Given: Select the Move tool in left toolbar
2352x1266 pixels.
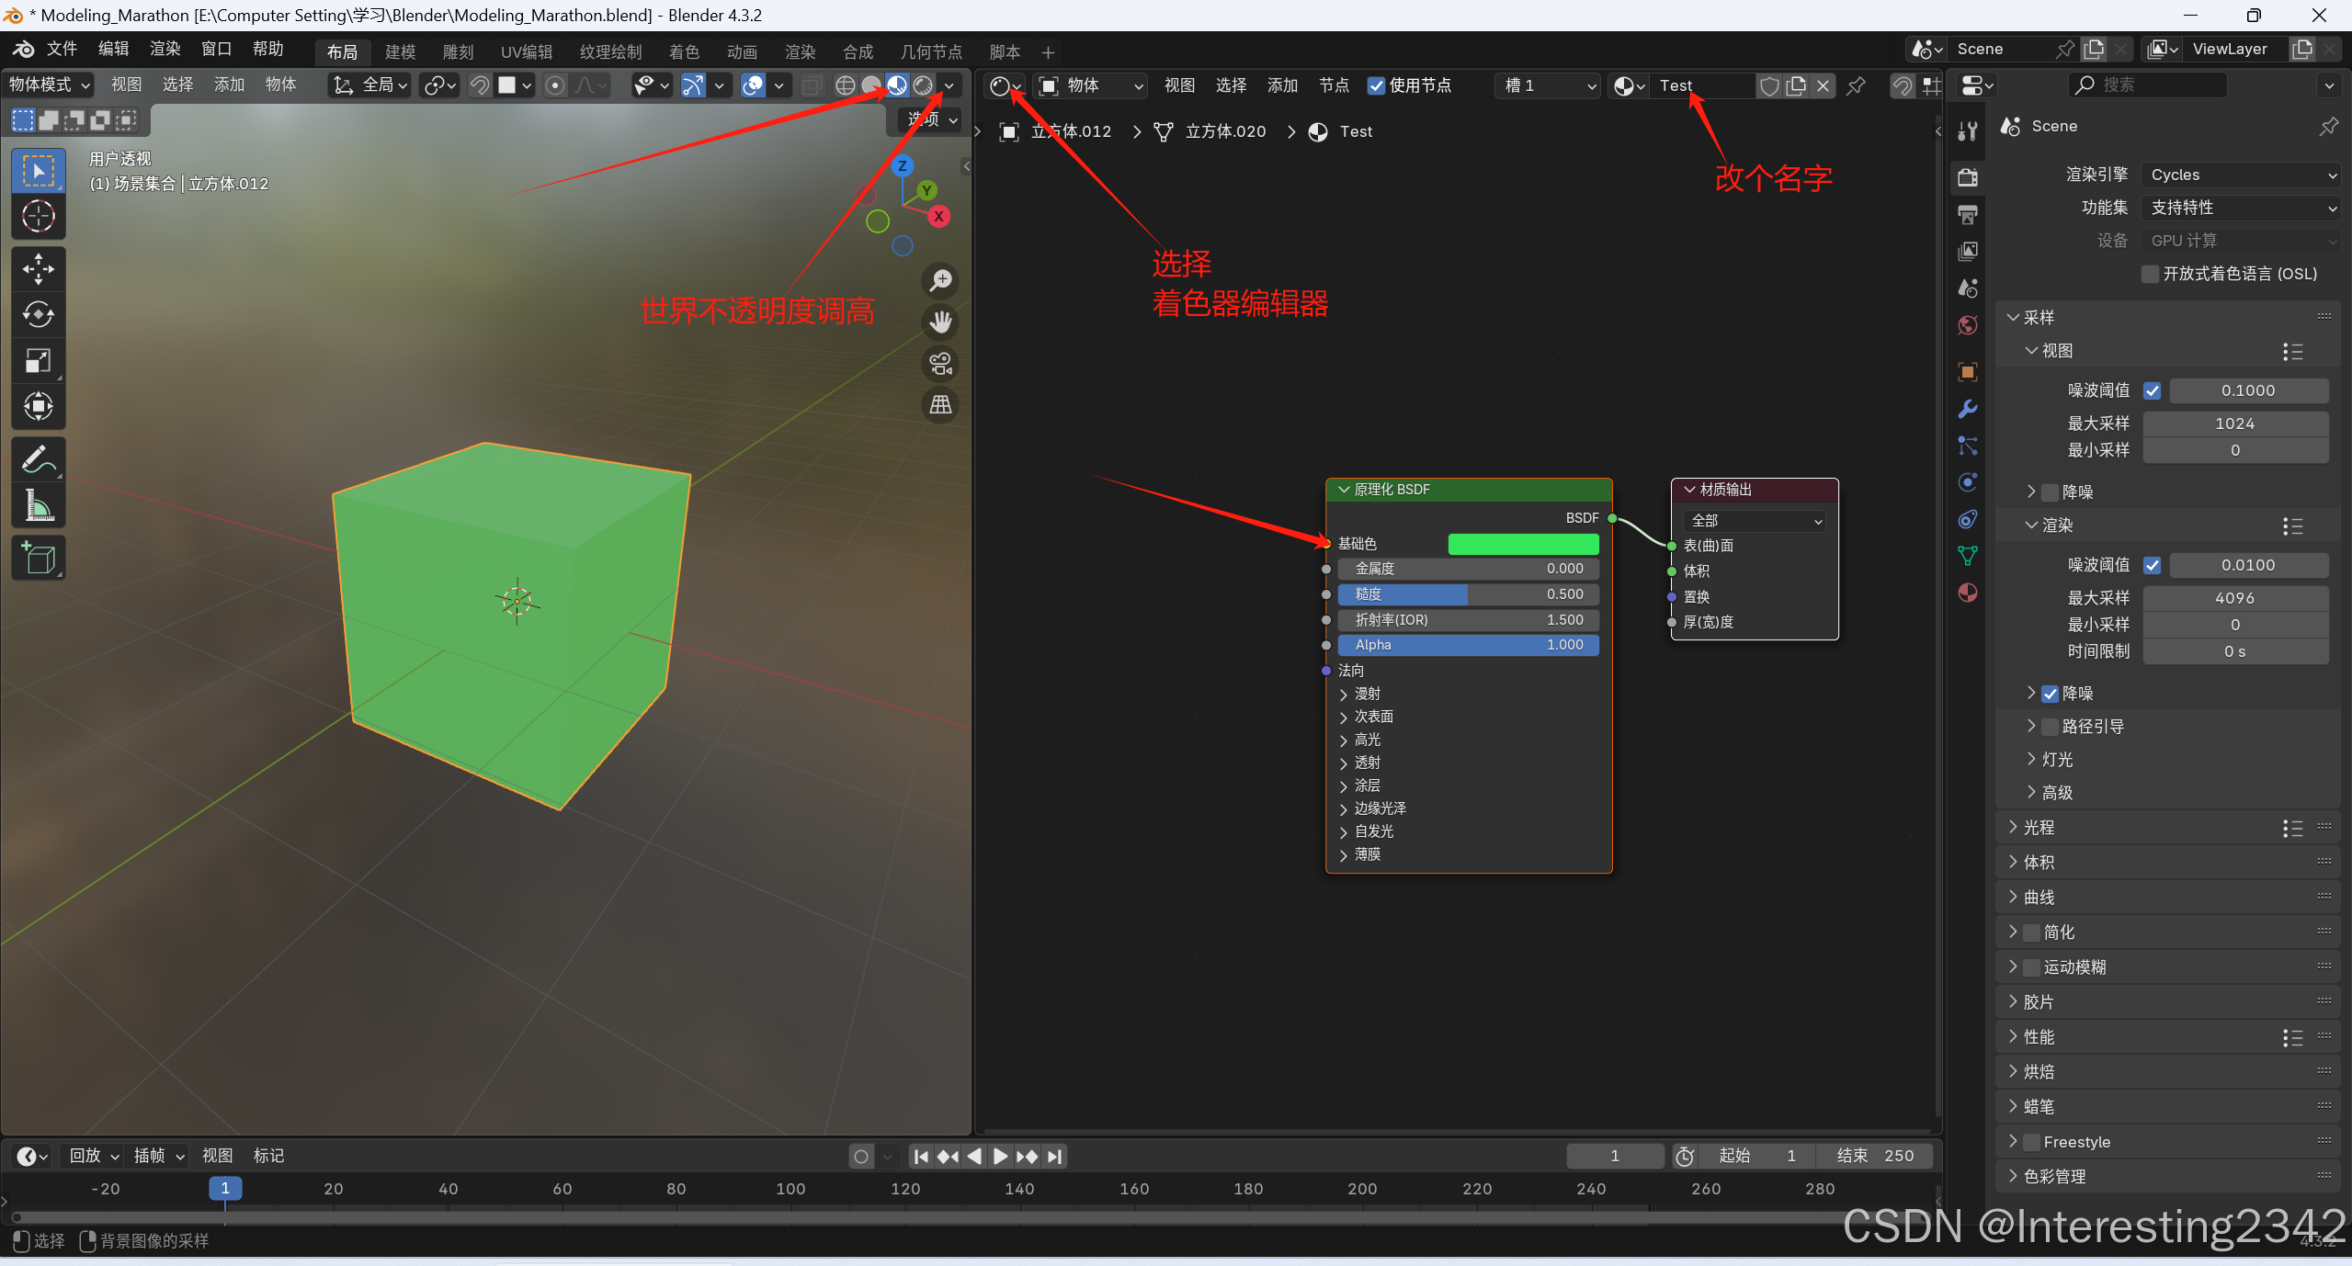Looking at the screenshot, I should coord(38,269).
